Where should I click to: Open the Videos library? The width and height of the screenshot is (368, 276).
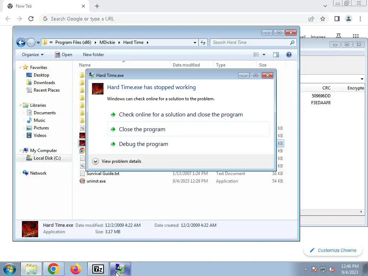pyautogui.click(x=40, y=135)
